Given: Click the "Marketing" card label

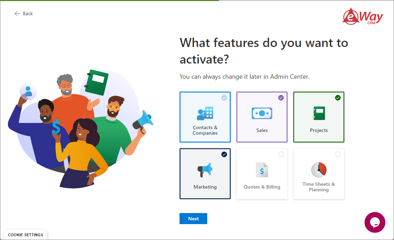Looking at the screenshot, I should coord(205,187).
